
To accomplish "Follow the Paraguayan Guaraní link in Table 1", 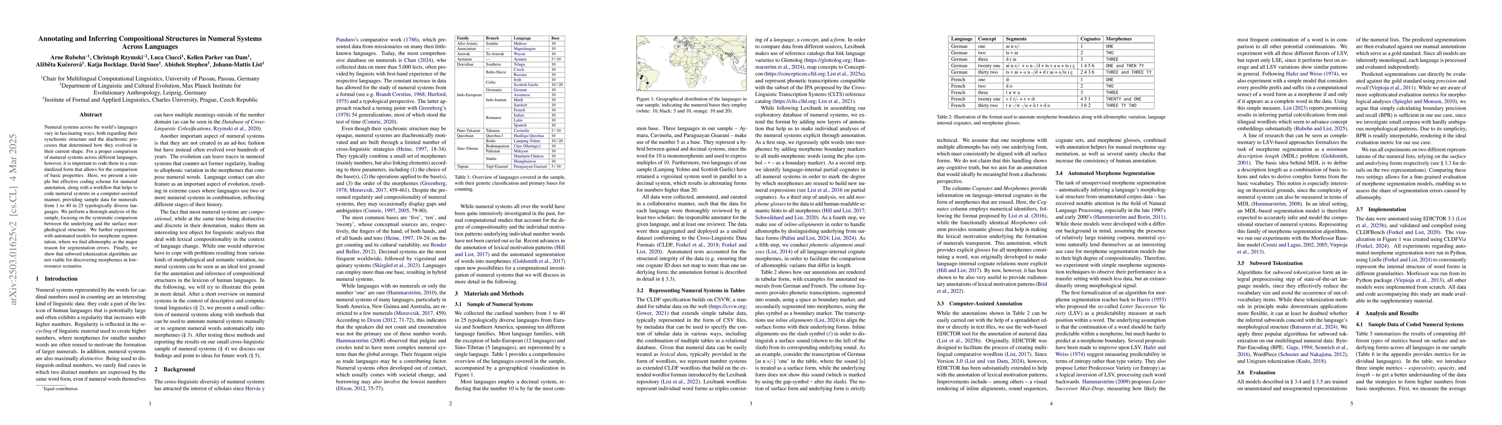I will pos(530,167).
